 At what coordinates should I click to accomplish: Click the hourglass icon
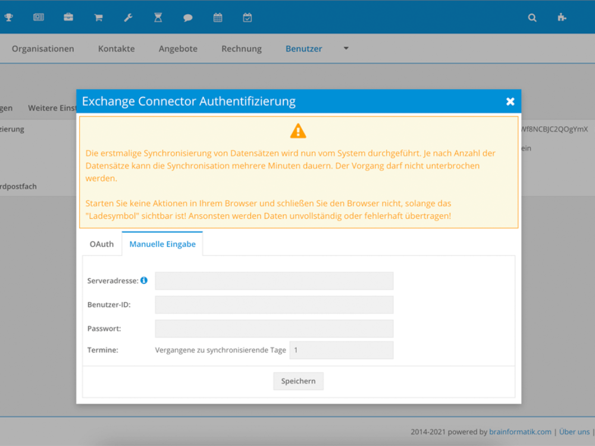coord(158,18)
